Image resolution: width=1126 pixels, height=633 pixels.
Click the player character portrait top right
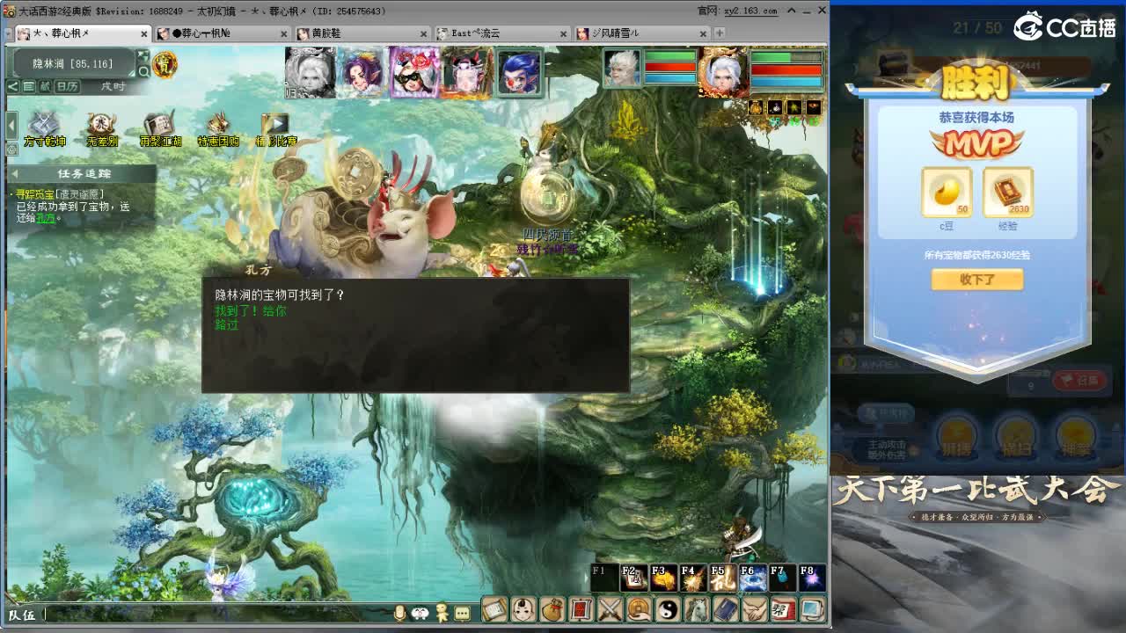pos(722,70)
